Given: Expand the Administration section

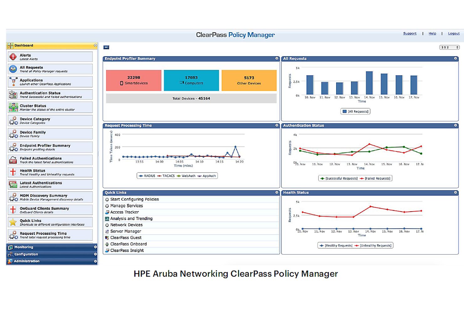Looking at the screenshot, I should click(95, 261).
